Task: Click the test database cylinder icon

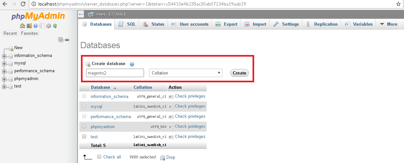Action: pos(11,87)
